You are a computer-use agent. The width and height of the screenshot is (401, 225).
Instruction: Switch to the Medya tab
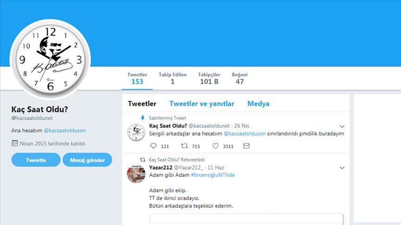[259, 104]
